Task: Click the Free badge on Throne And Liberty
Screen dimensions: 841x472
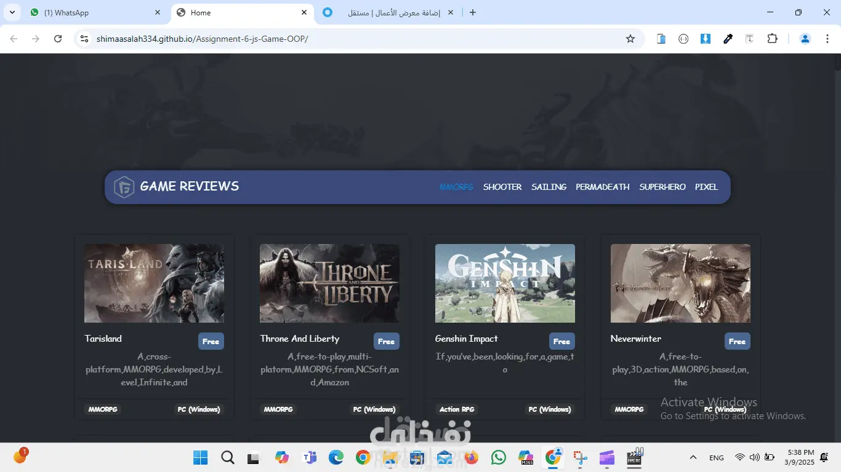Action: (x=387, y=341)
